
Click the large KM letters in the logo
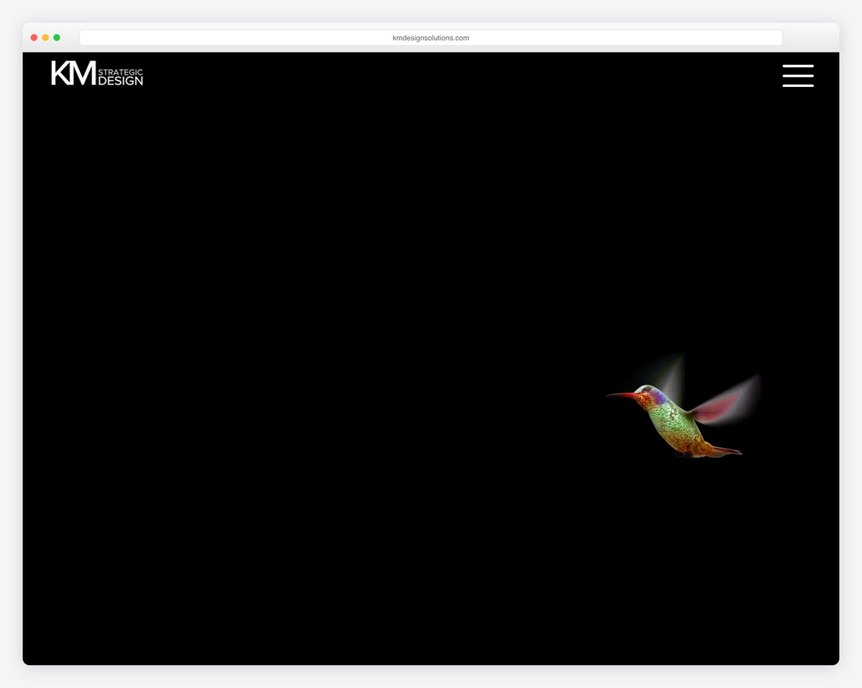73,73
